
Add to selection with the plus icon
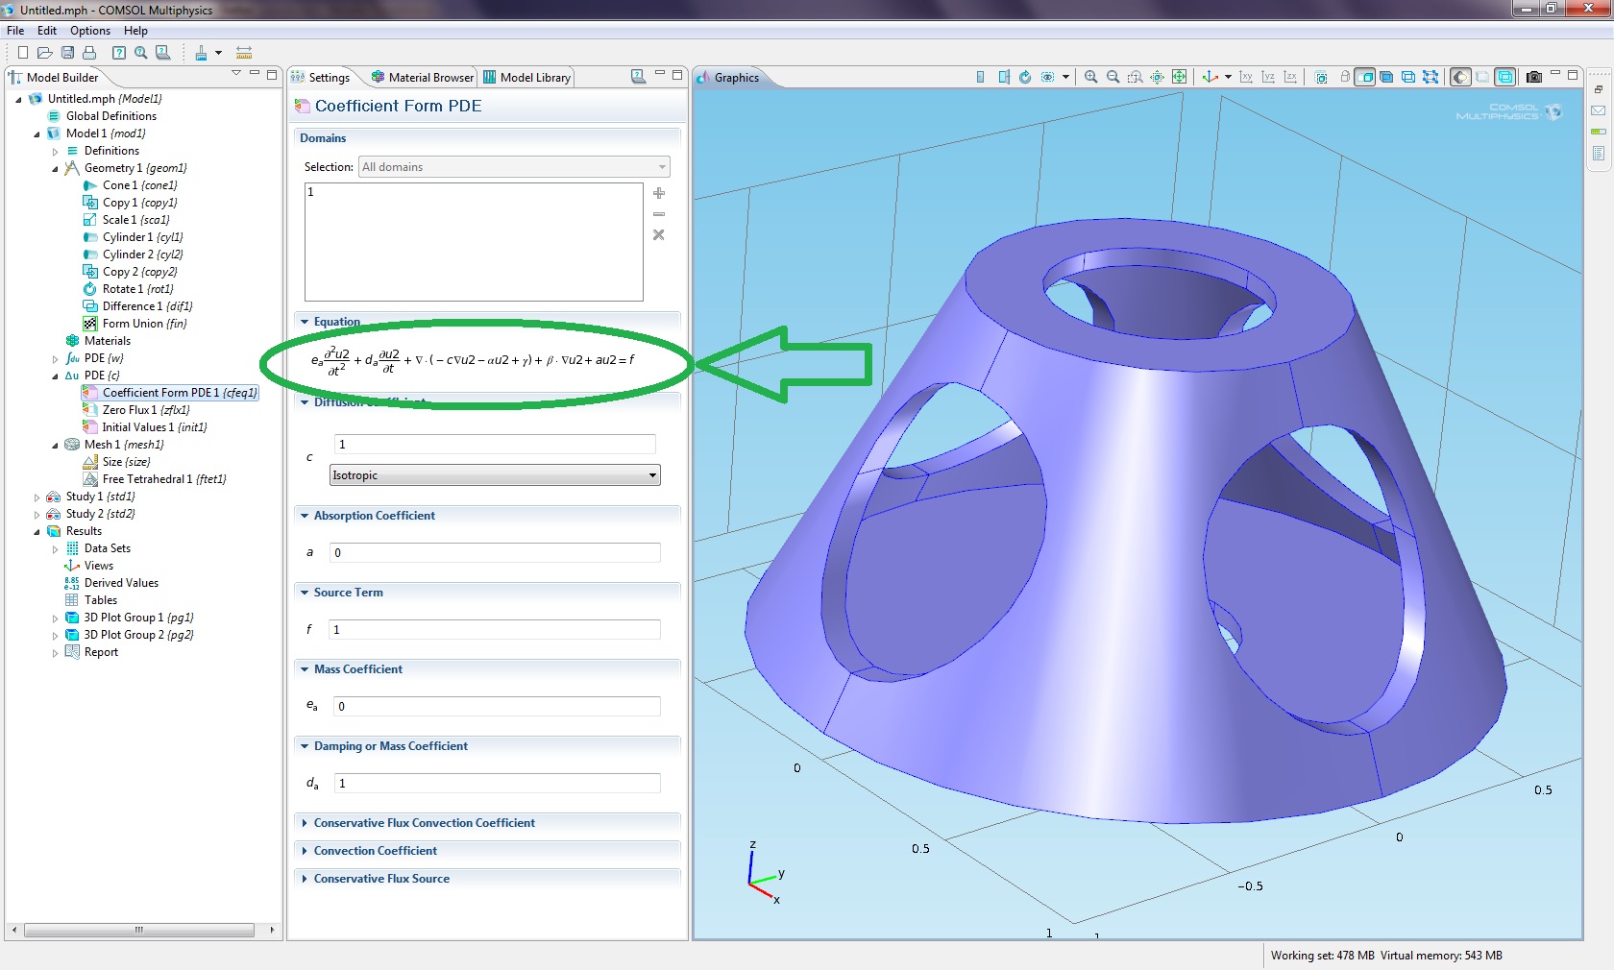(x=659, y=193)
